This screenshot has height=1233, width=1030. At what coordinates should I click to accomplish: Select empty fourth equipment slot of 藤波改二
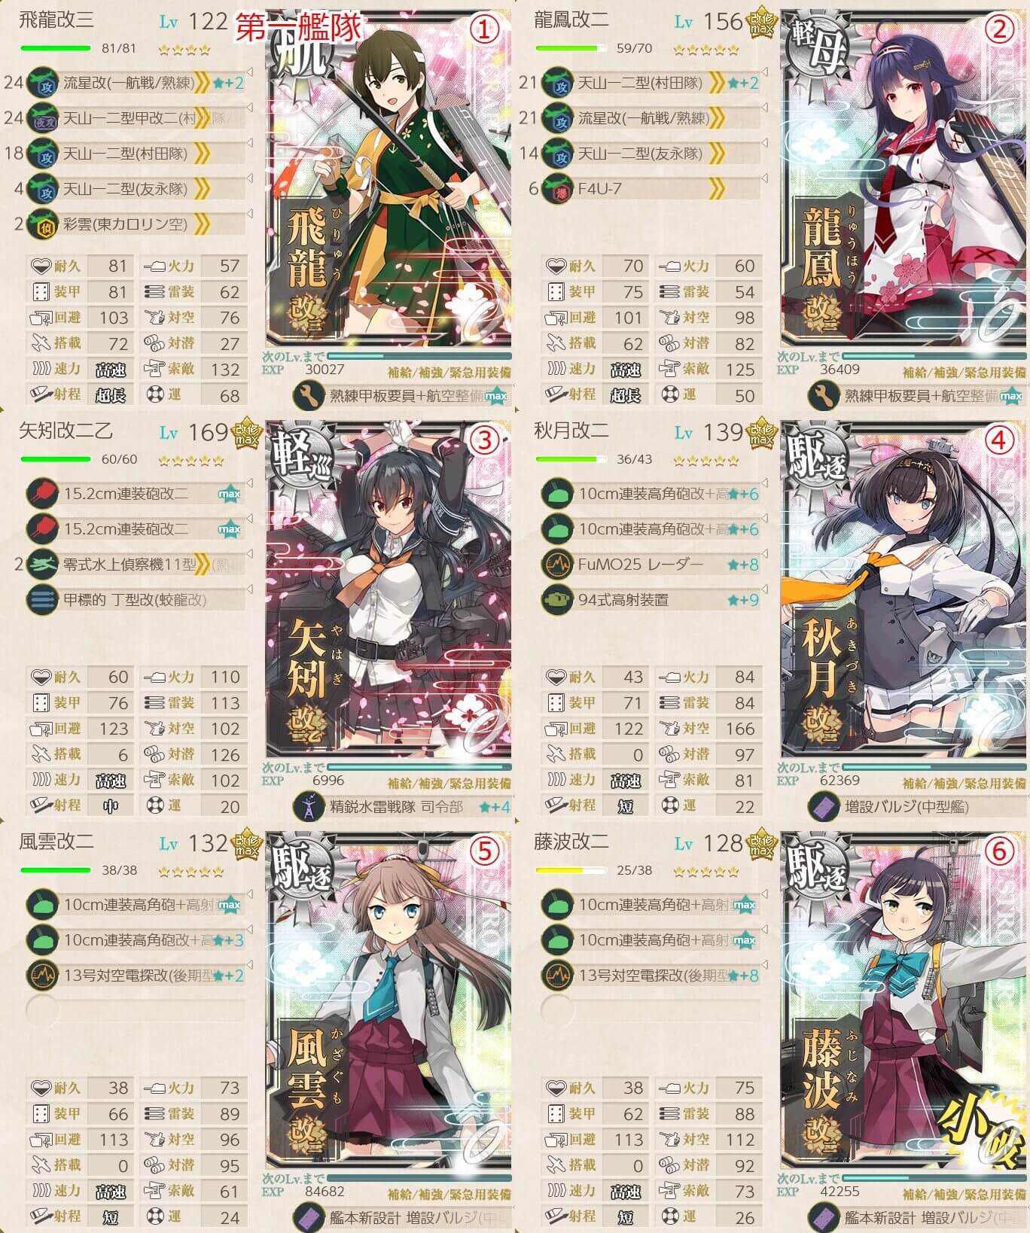coord(651,1011)
